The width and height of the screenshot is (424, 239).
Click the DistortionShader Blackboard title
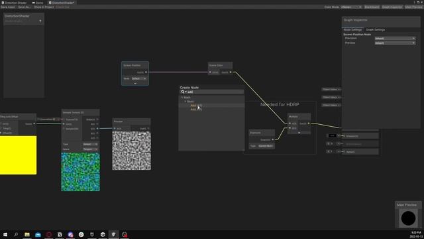click(17, 16)
